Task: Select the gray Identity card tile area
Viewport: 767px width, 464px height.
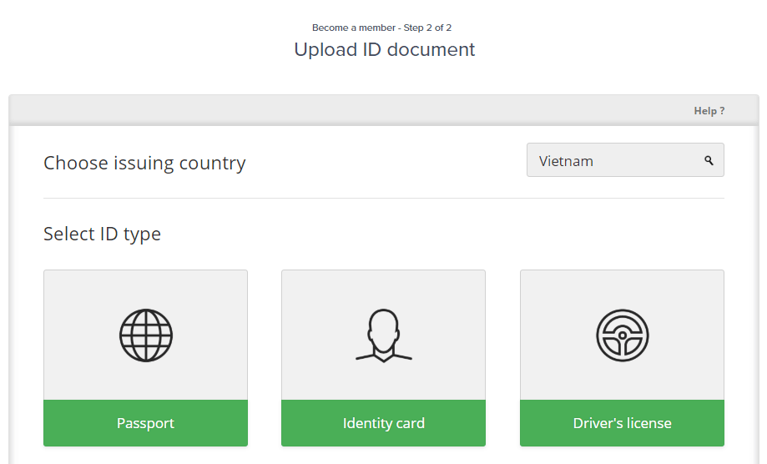Action: pyautogui.click(x=384, y=335)
